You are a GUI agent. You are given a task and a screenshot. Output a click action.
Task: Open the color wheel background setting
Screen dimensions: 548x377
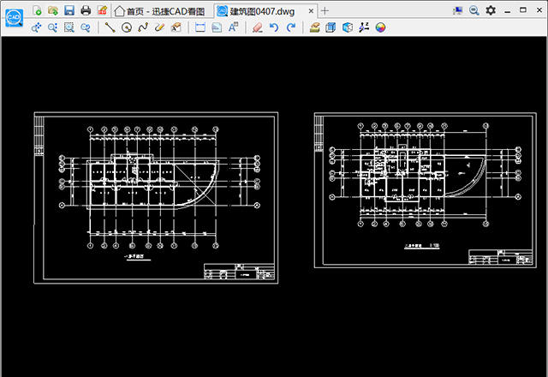point(380,27)
